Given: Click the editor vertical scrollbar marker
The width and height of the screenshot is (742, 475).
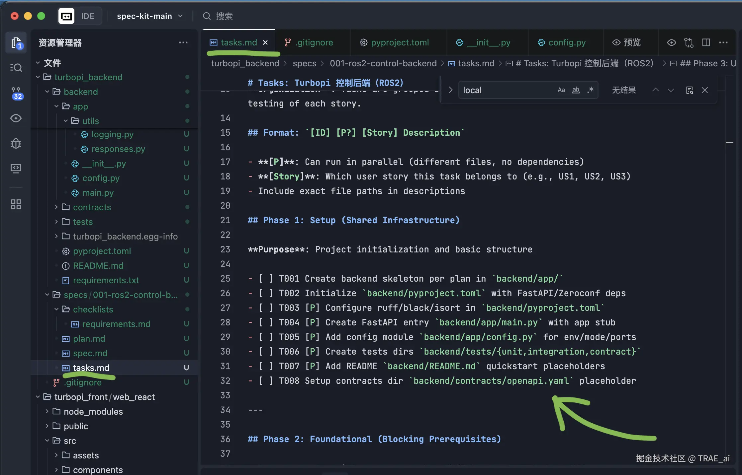Looking at the screenshot, I should coord(729,143).
